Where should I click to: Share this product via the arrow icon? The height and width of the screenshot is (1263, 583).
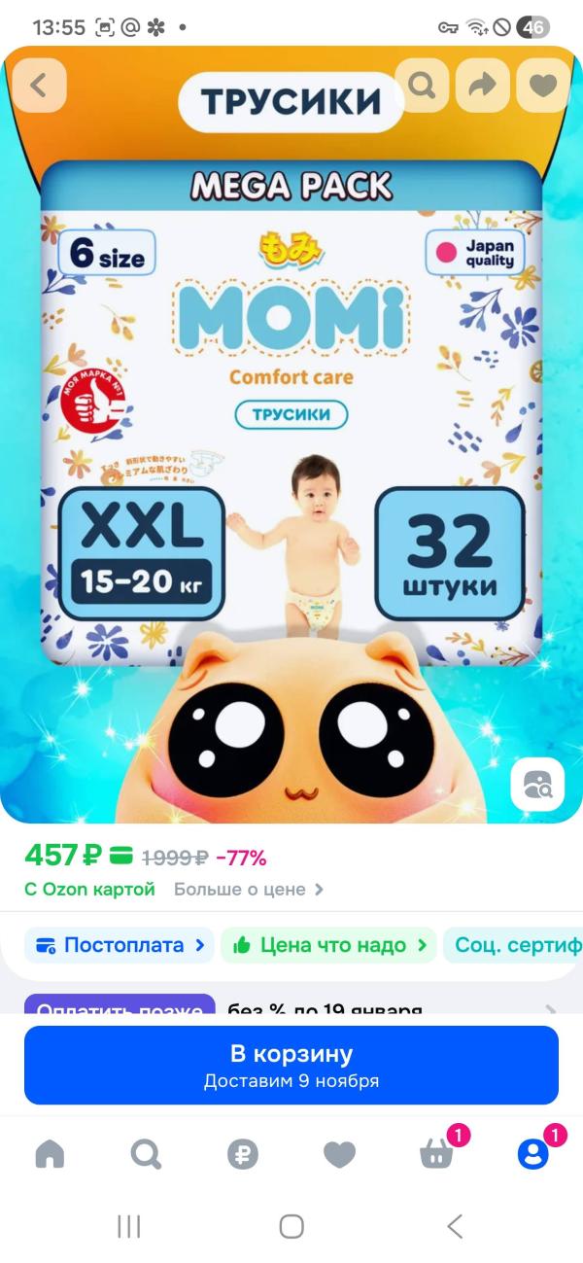pyautogui.click(x=483, y=86)
